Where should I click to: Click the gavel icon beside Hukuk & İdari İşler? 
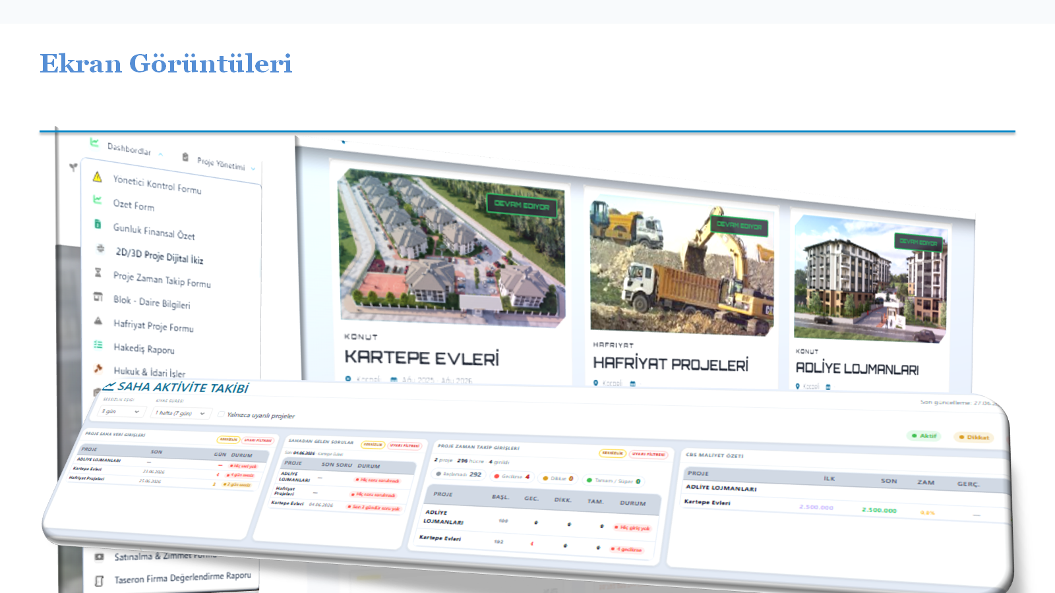tap(98, 368)
